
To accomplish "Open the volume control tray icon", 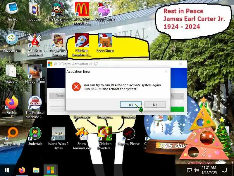I will [196, 170].
